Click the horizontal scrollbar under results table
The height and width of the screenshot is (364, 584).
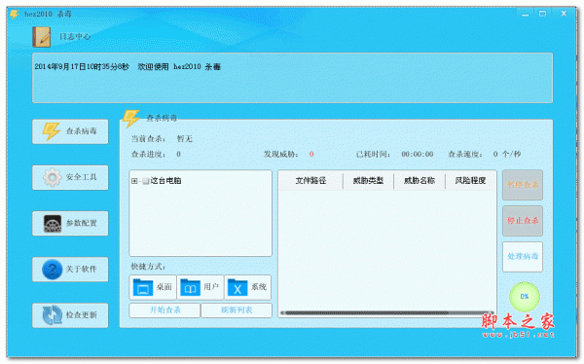coord(386,313)
